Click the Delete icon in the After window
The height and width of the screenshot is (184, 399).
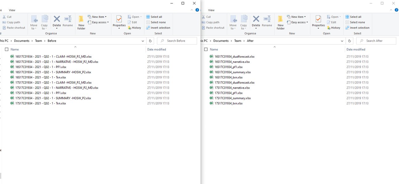pos(256,19)
